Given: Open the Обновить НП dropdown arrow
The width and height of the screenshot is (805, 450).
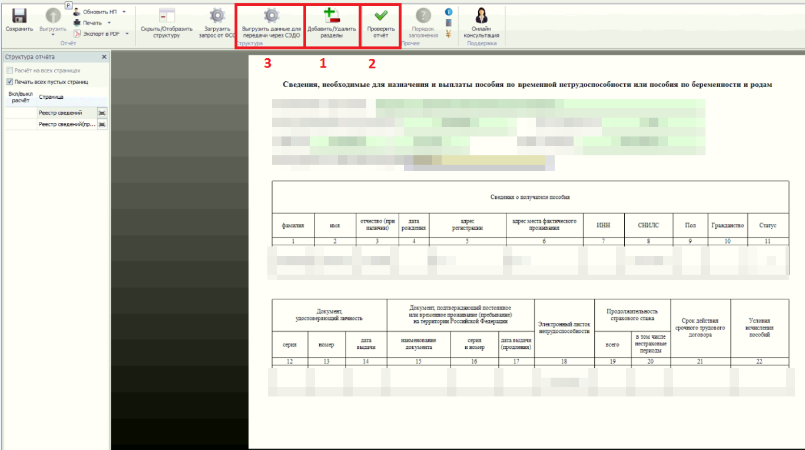Looking at the screenshot, I should [x=124, y=12].
